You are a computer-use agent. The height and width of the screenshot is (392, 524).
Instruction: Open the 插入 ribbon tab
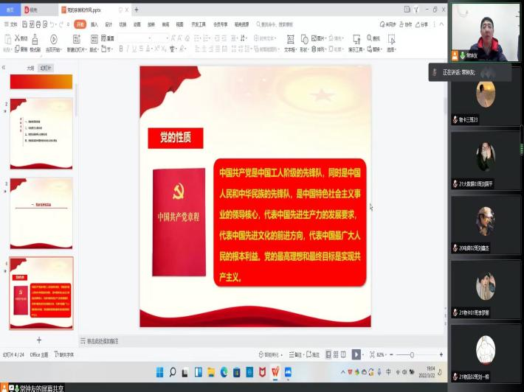click(94, 24)
